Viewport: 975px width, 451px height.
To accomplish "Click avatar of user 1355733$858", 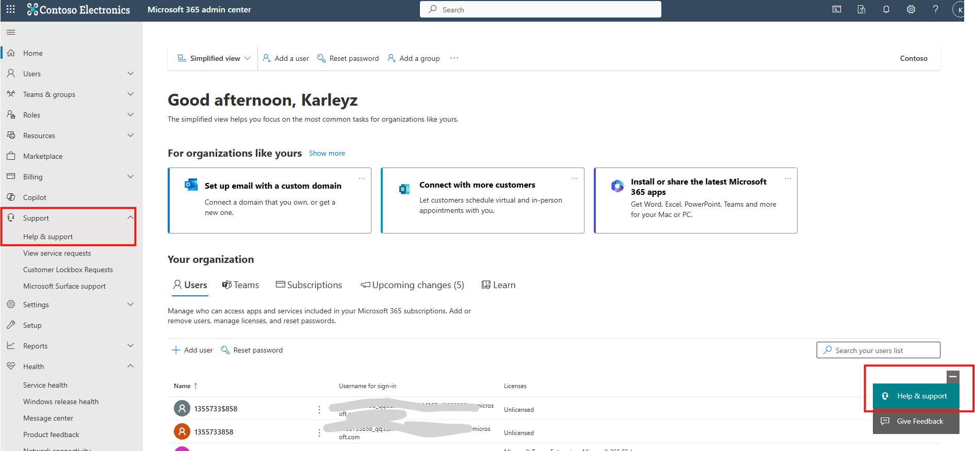I will coord(182,408).
